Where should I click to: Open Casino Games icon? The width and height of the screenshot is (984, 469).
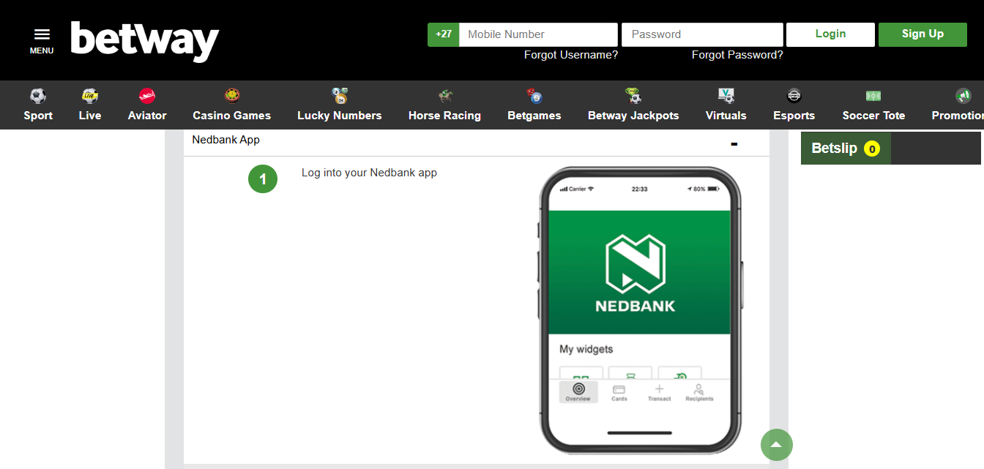(x=231, y=94)
